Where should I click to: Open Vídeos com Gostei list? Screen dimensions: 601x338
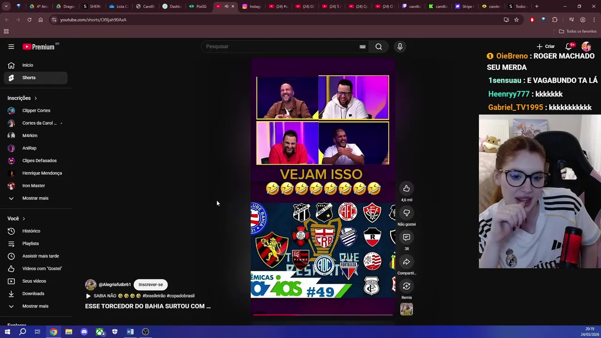(x=36, y=269)
